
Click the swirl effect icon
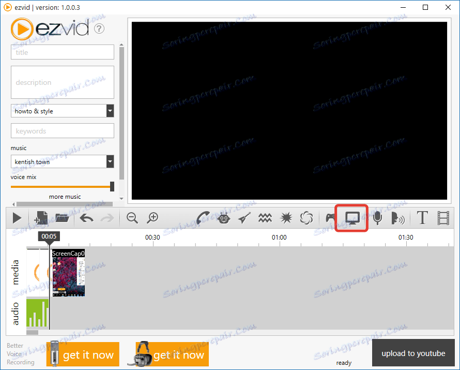(306, 218)
